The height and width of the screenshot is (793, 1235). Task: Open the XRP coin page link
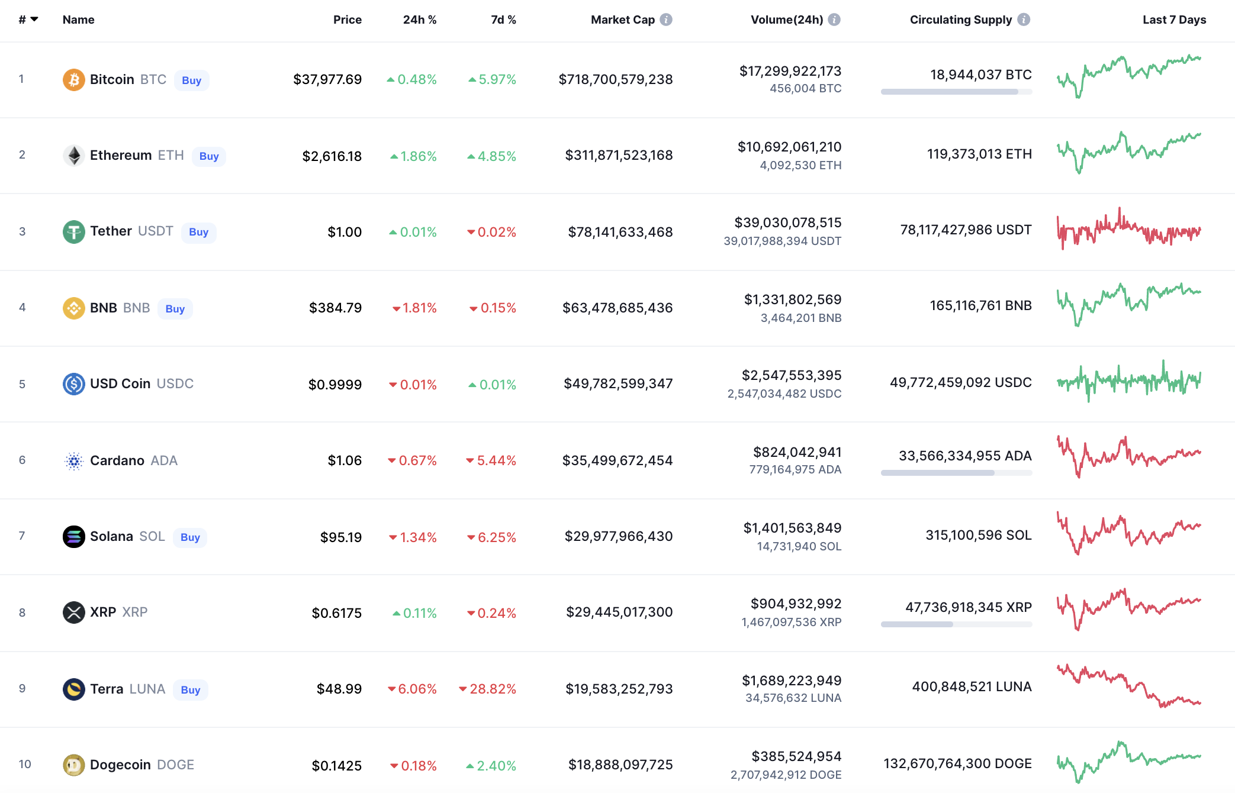click(103, 612)
